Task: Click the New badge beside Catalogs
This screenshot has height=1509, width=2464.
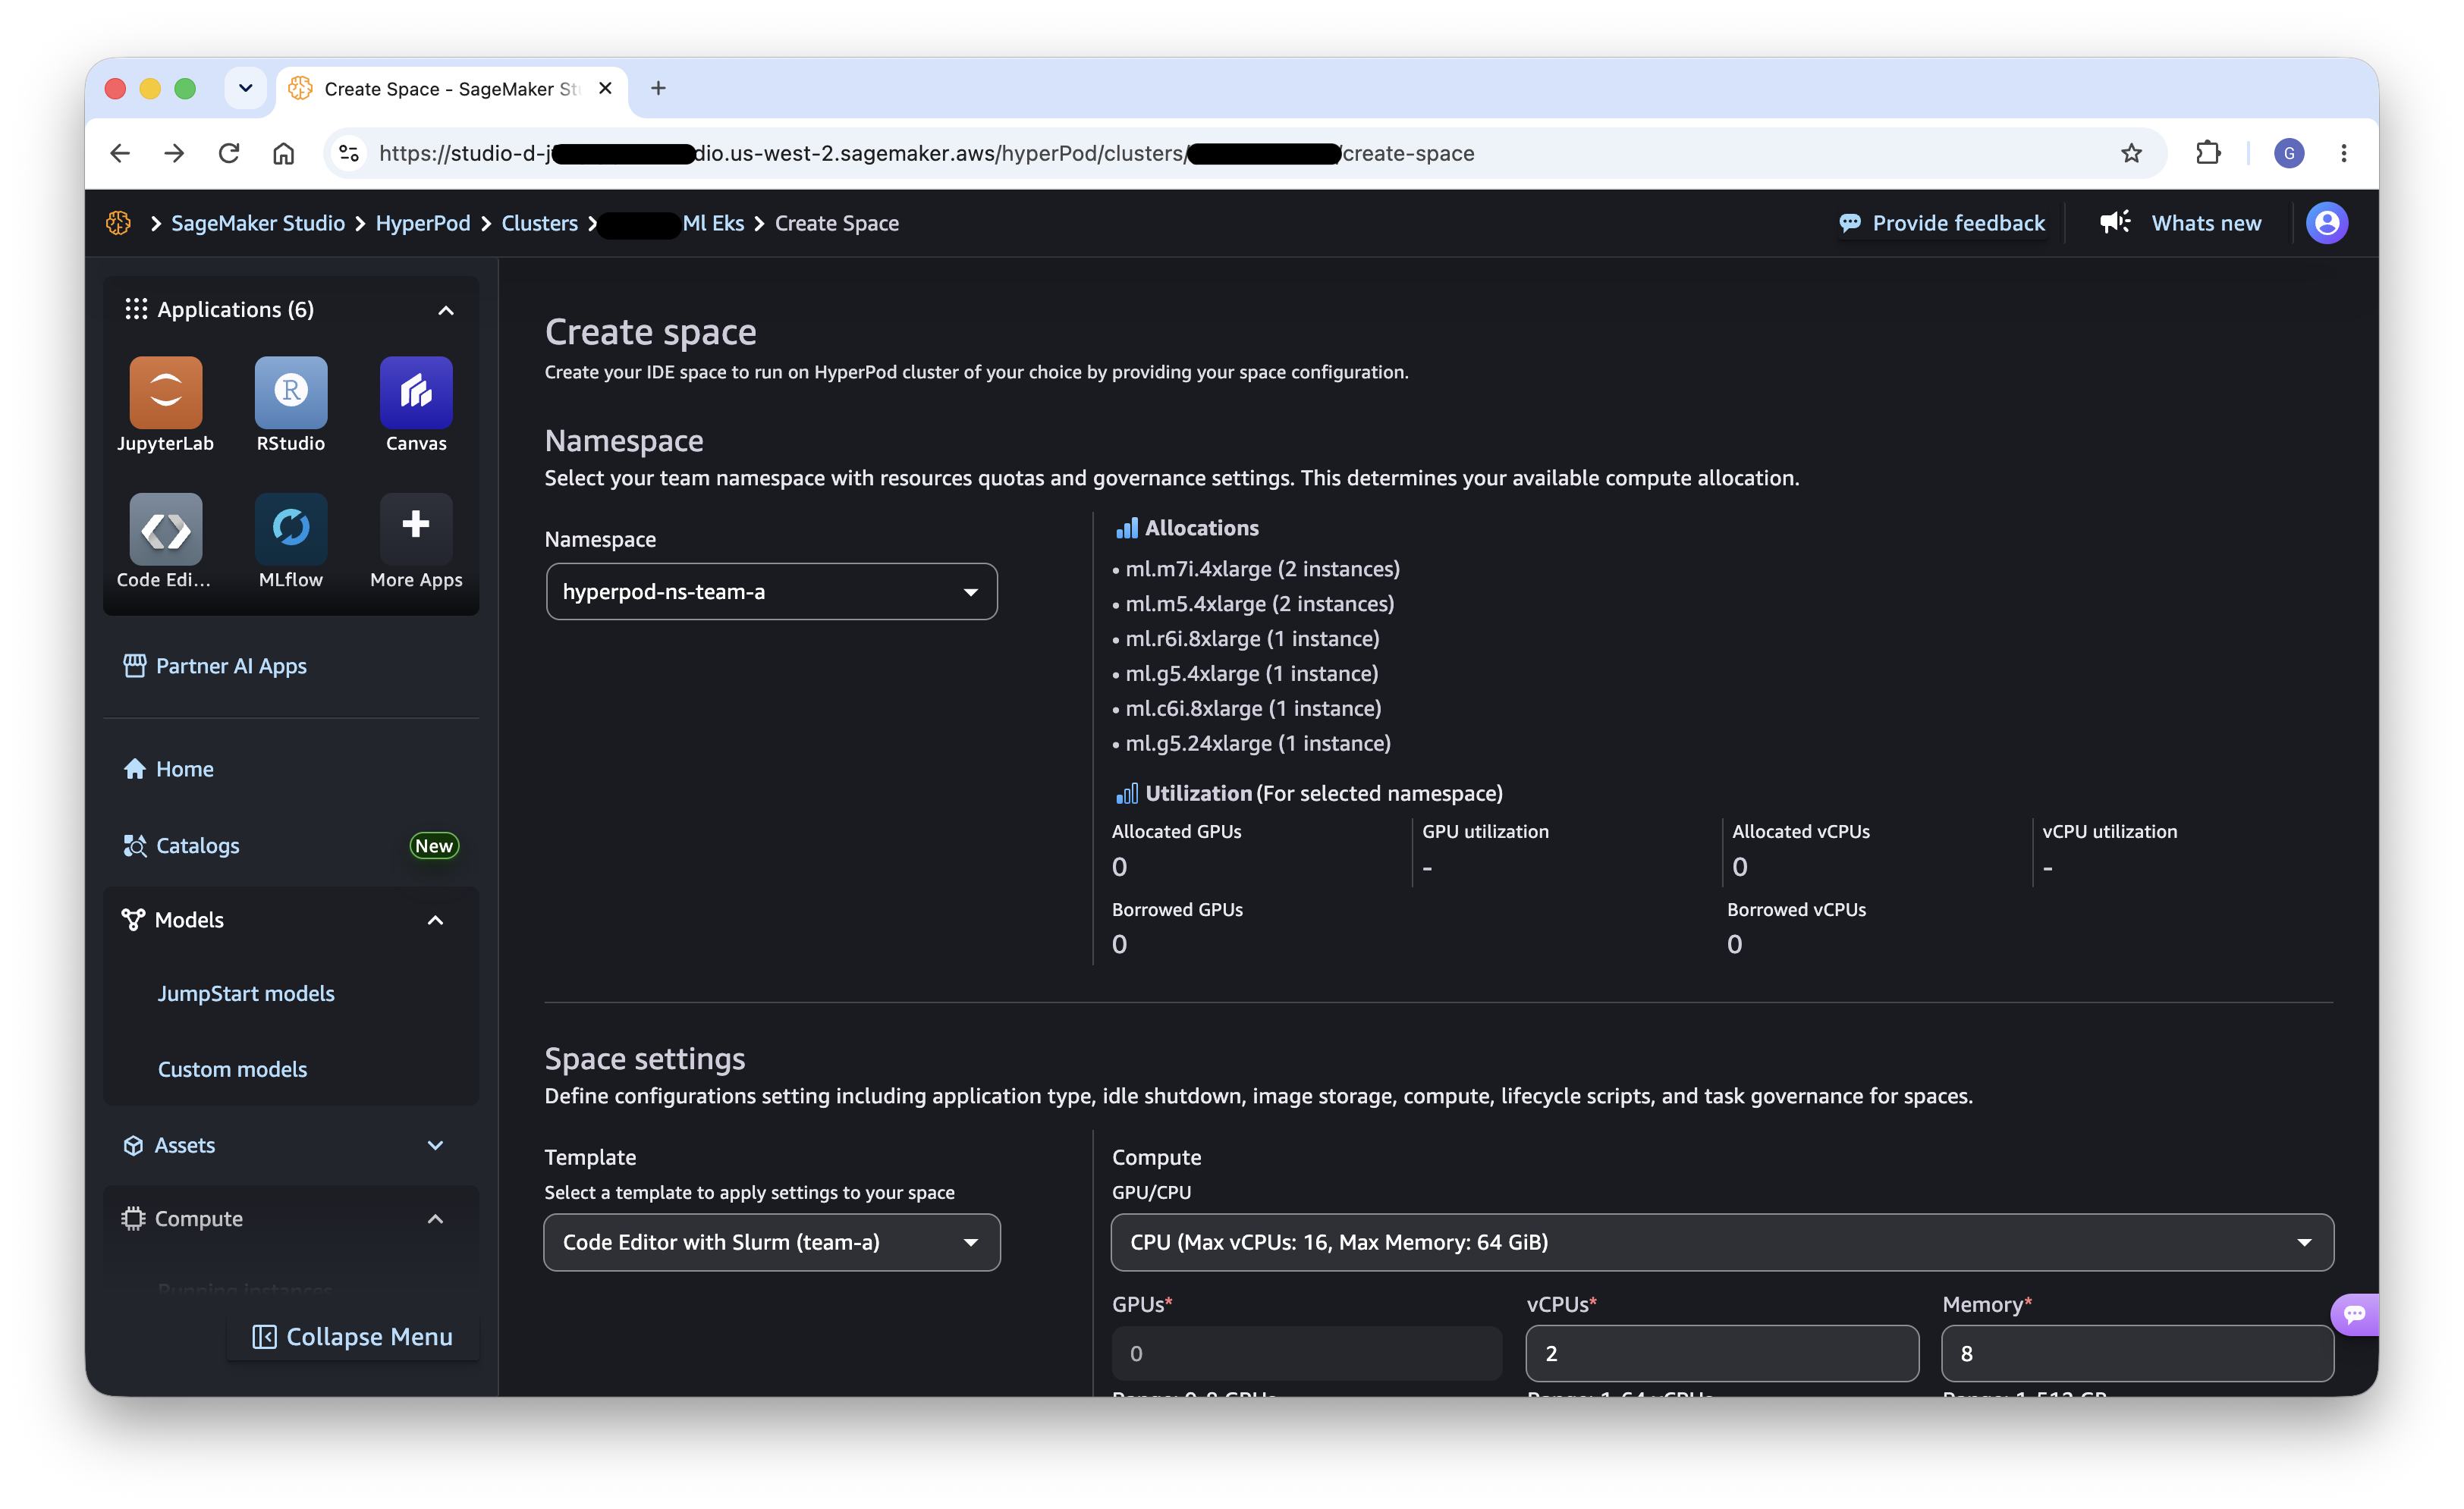Action: pos(434,845)
